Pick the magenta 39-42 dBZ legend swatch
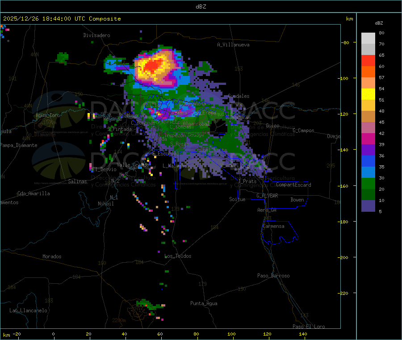Viewport: 402px width, 340px height. [x=368, y=139]
